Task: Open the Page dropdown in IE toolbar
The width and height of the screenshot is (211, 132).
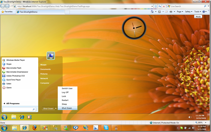Action: pos(180,12)
